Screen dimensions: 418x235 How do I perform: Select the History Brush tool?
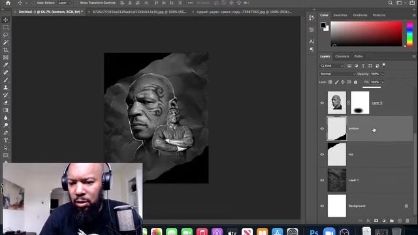pyautogui.click(x=6, y=95)
